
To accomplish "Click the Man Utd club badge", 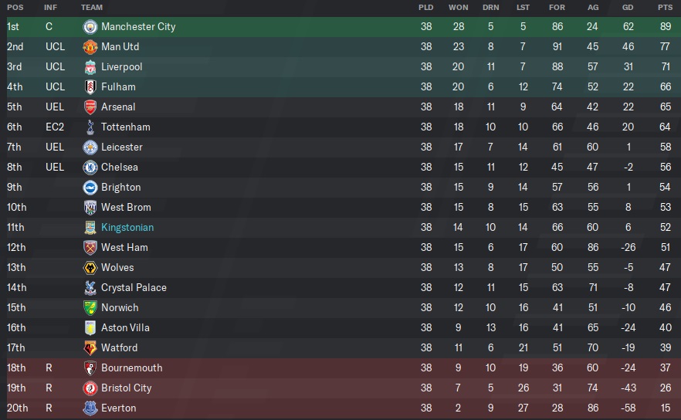I will click(x=90, y=46).
